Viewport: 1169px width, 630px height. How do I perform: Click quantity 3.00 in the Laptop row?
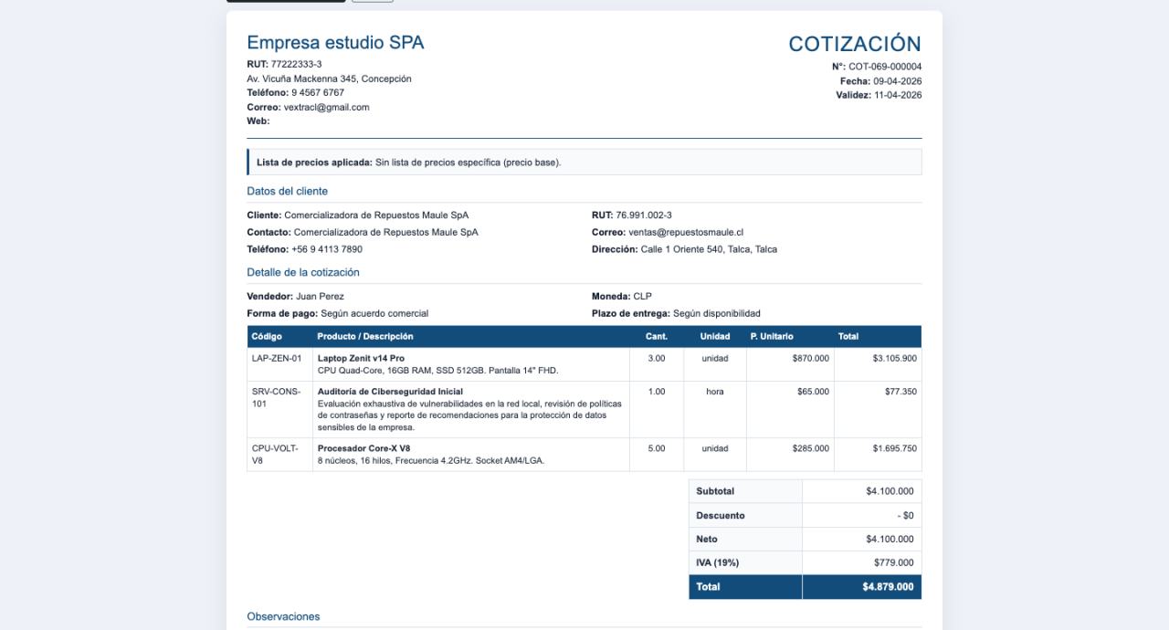[657, 359]
